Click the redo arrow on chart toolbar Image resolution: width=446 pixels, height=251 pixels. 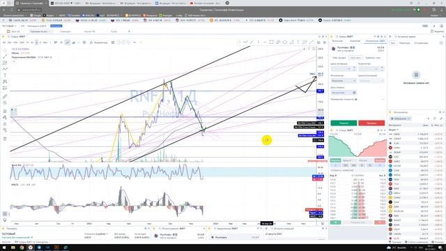pos(141,43)
